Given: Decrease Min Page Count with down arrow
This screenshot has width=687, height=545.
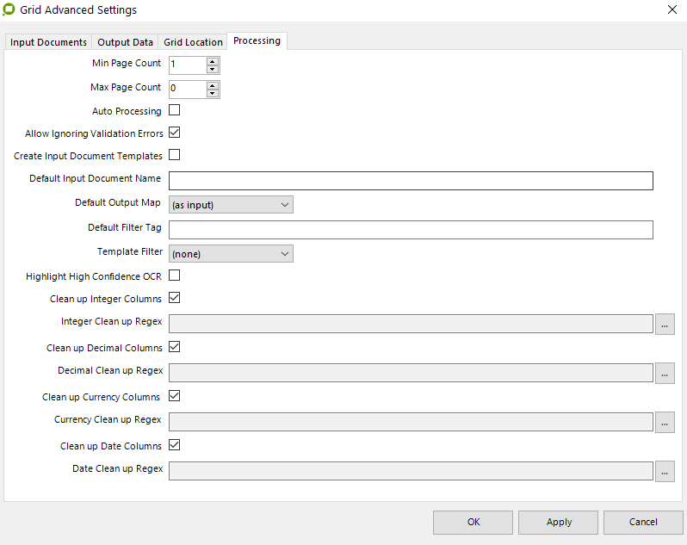Looking at the screenshot, I should tap(212, 69).
